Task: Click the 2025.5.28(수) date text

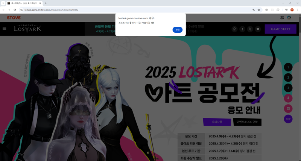Action: 218,158
